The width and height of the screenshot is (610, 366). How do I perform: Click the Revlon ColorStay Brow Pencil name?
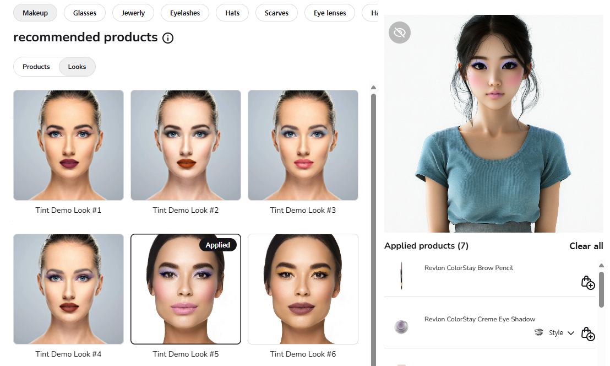pos(469,268)
